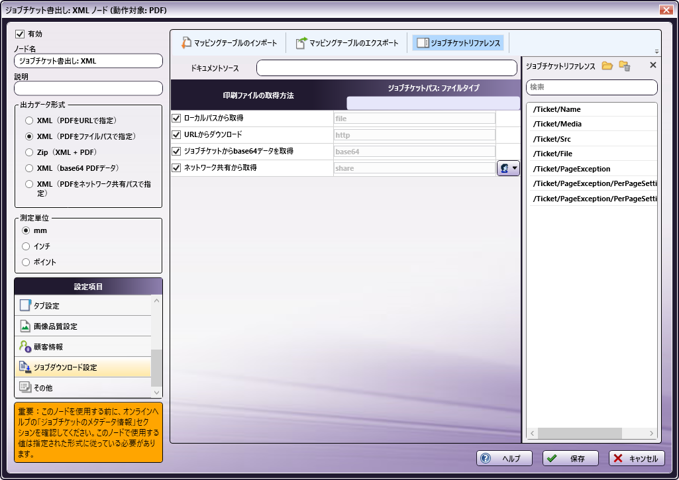Viewport: 679px width, 480px height.
Task: Click the キャンセル button
Action: point(637,458)
